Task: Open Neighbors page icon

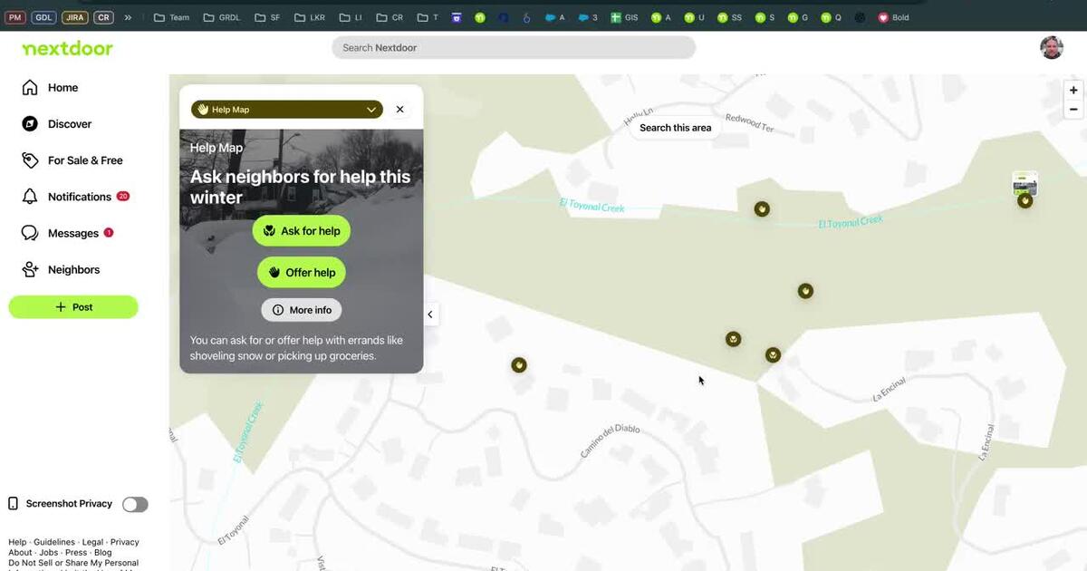Action: pyautogui.click(x=30, y=270)
